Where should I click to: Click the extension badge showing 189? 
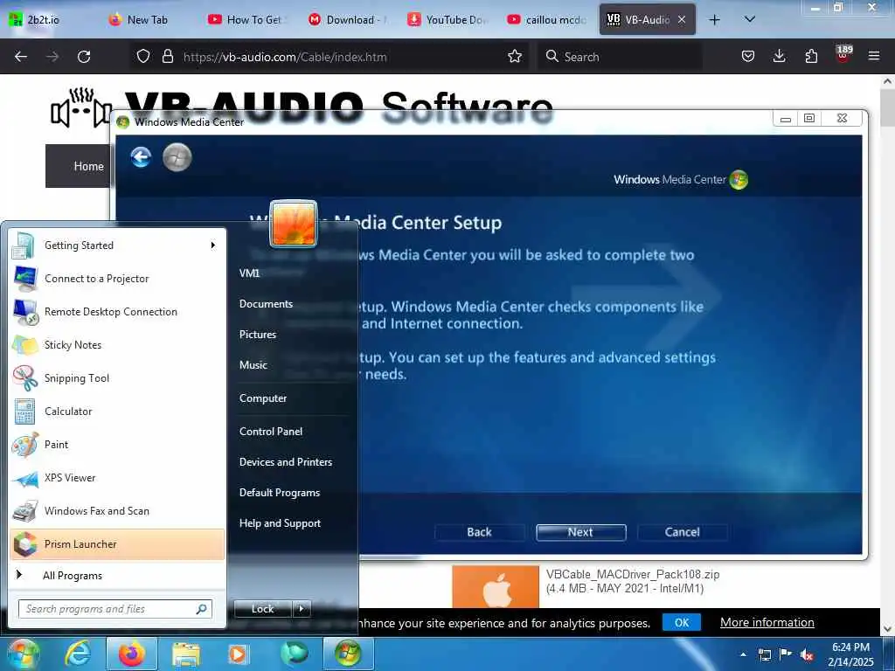point(843,53)
